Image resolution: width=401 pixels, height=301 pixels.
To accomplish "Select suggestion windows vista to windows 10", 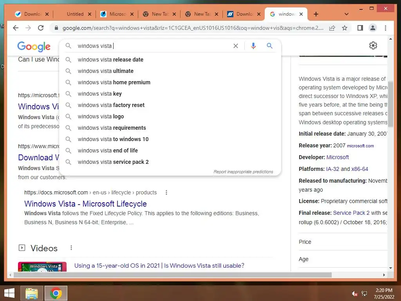I will click(x=170, y=139).
